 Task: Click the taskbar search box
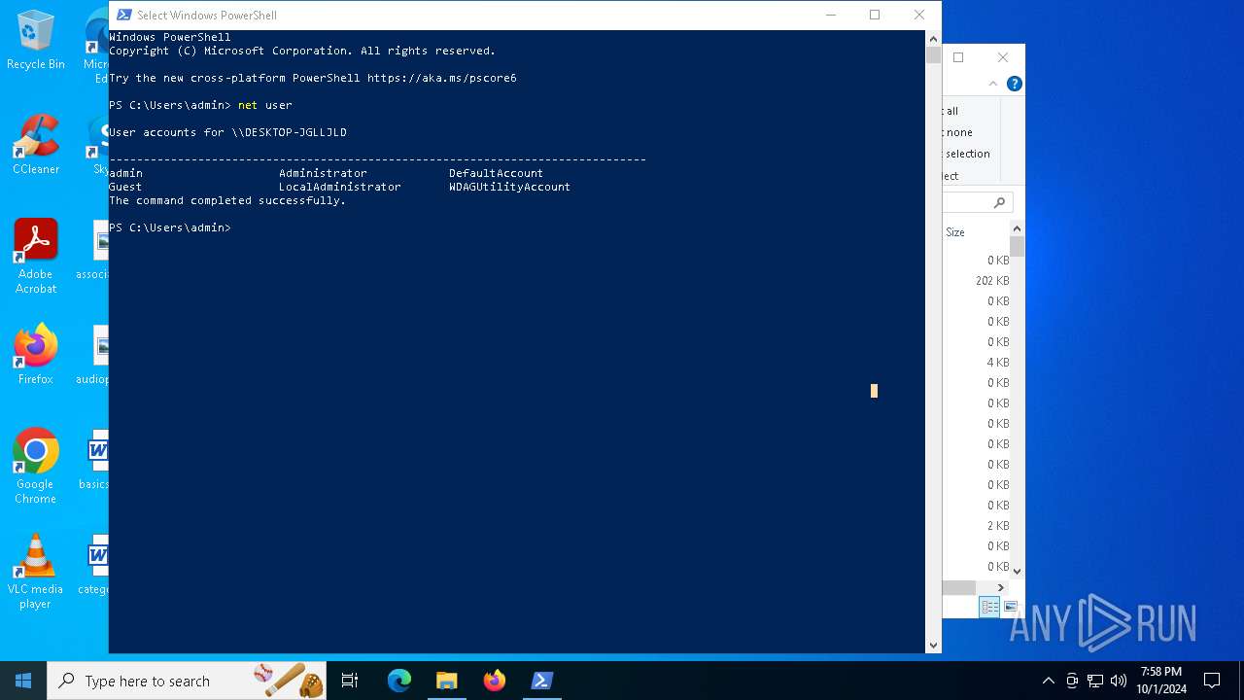(187, 681)
